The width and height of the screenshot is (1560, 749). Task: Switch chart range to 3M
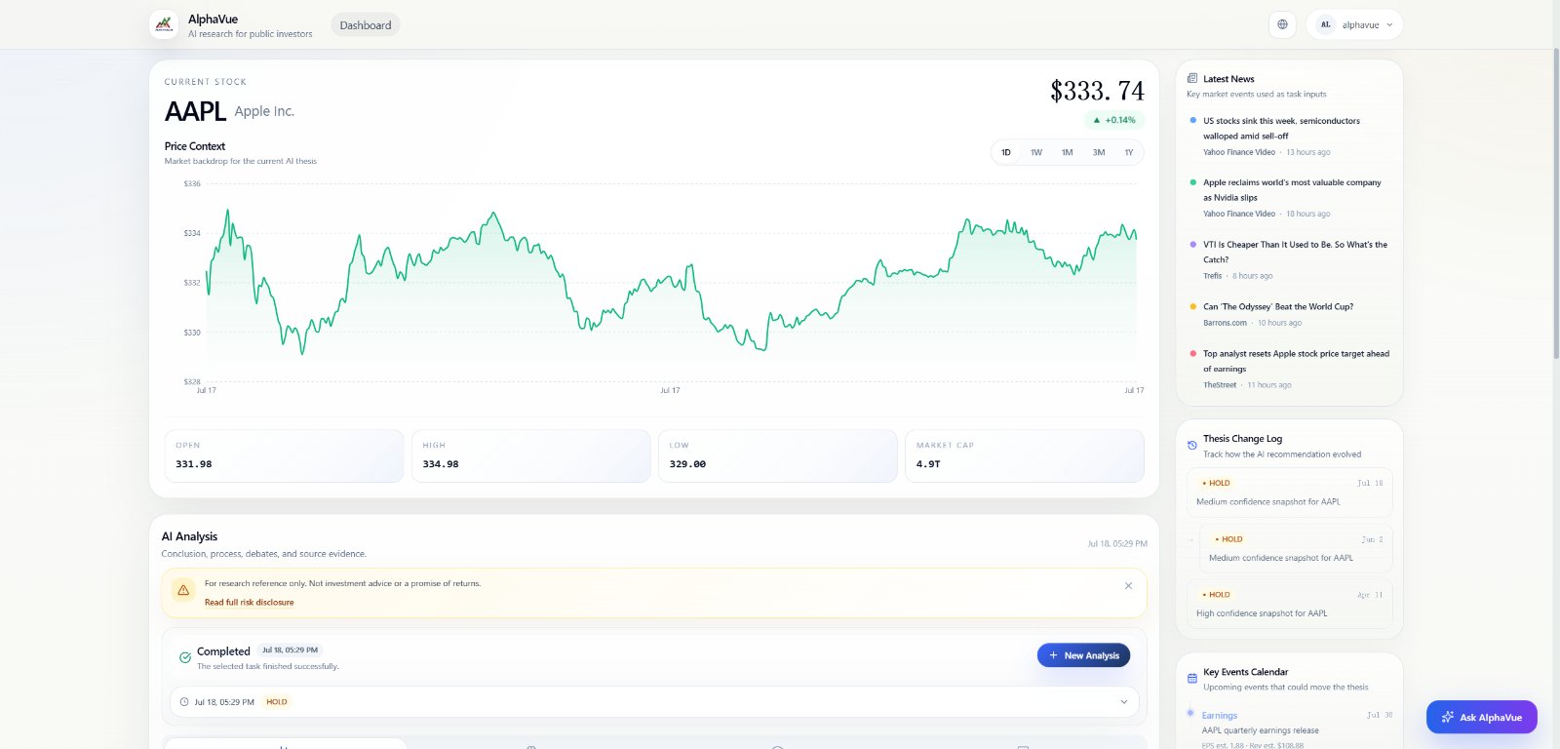tap(1099, 152)
